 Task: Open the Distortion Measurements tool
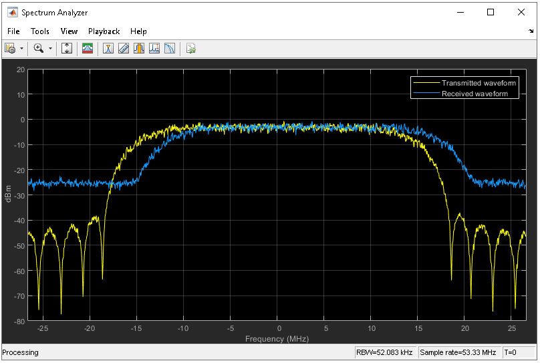click(154, 48)
